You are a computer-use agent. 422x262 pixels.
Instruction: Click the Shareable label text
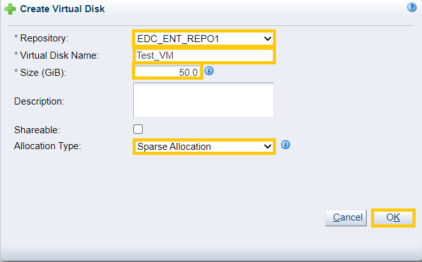pyautogui.click(x=37, y=130)
